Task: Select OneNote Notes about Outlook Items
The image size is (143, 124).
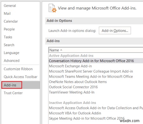Action: 96,82
